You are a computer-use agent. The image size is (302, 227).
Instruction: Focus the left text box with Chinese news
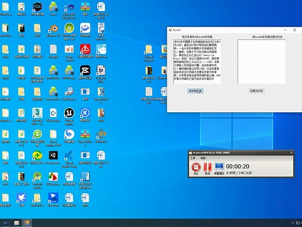point(197,62)
